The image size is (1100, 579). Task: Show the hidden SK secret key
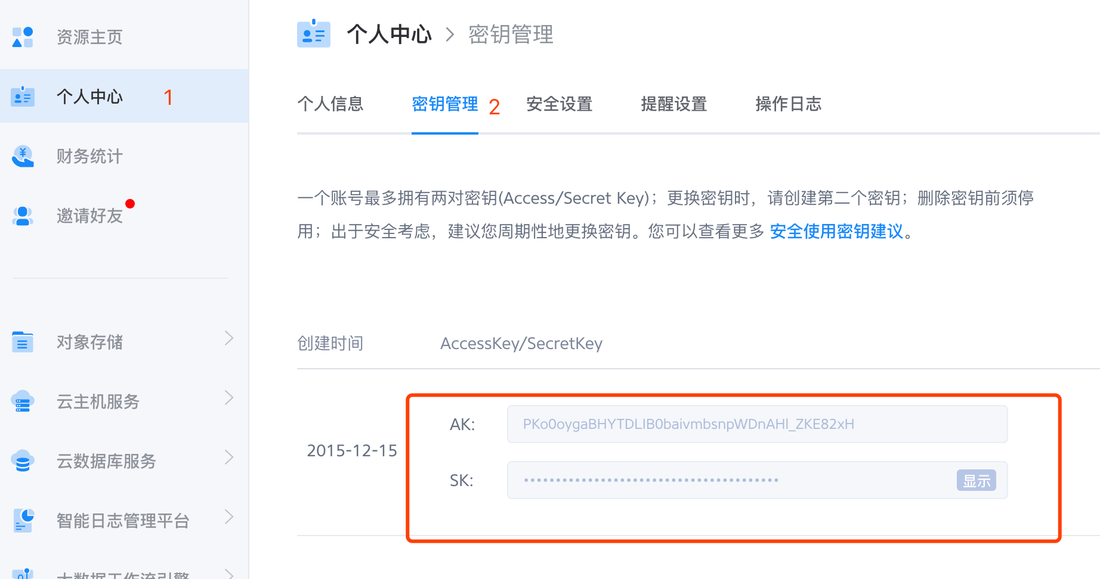point(976,480)
